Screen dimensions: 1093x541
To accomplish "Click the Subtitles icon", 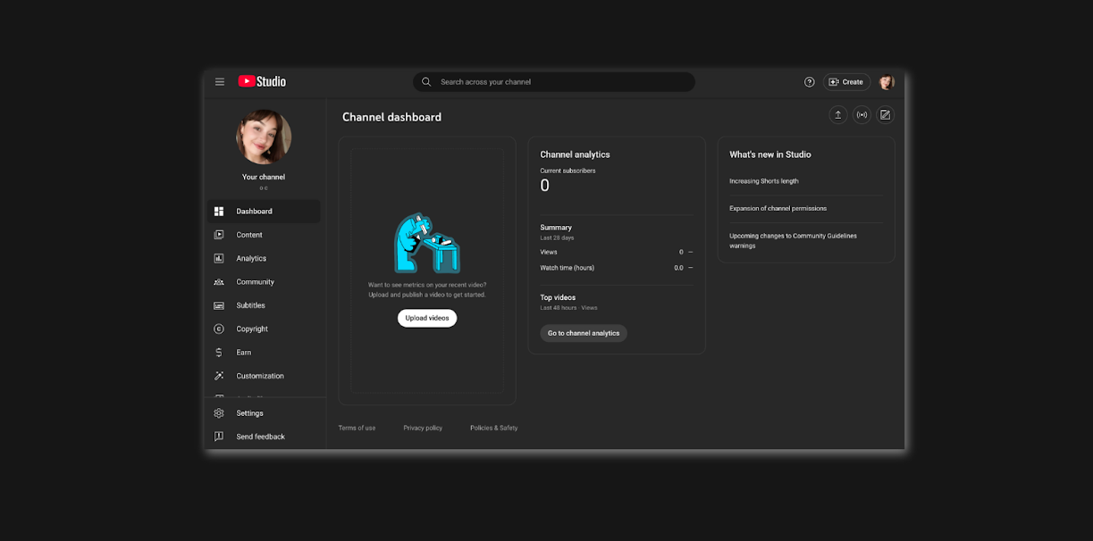I will click(219, 304).
